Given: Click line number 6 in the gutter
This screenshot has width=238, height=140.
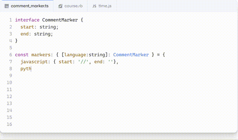Looking at the screenshot, I should [x=10, y=55].
